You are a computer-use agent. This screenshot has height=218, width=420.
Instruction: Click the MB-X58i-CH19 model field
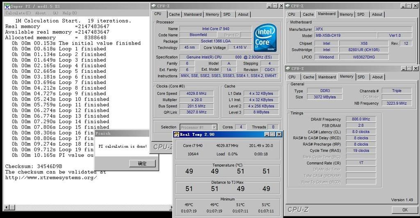(345, 35)
